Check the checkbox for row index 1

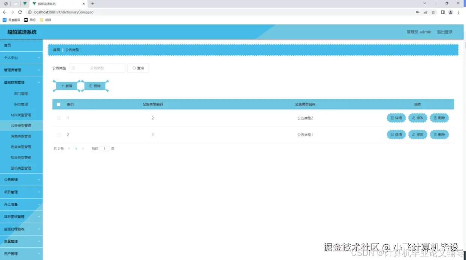pyautogui.click(x=58, y=118)
